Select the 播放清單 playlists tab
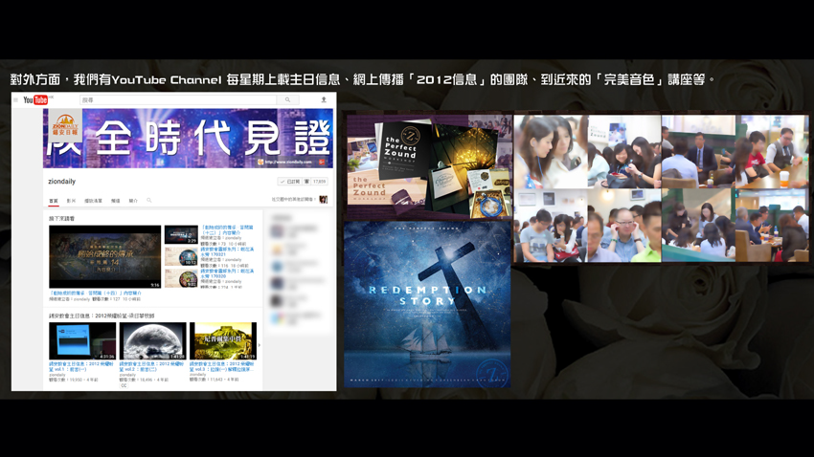Image resolution: width=814 pixels, height=457 pixels. pos(94,201)
